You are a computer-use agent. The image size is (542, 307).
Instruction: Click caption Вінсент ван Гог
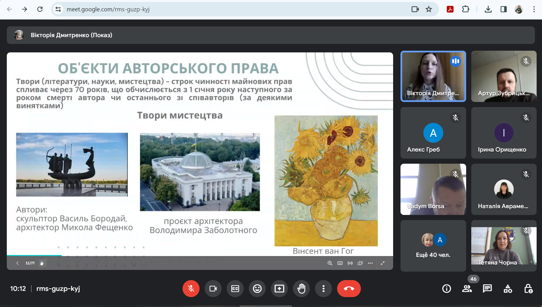(323, 251)
